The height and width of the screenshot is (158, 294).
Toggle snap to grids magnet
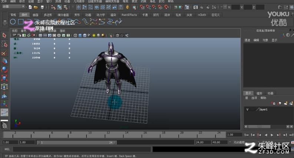tap(142, 7)
